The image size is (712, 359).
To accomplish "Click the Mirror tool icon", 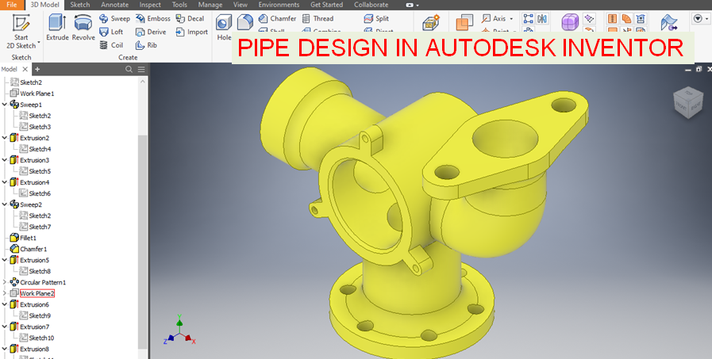I will [541, 18].
